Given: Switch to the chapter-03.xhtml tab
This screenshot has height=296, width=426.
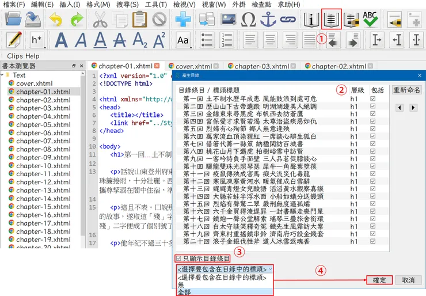Looking at the screenshot, I should click(262, 66).
